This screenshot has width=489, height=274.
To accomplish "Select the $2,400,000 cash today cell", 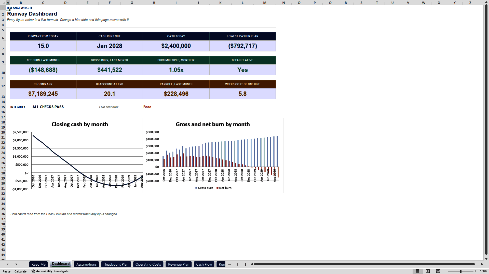I will tap(176, 46).
